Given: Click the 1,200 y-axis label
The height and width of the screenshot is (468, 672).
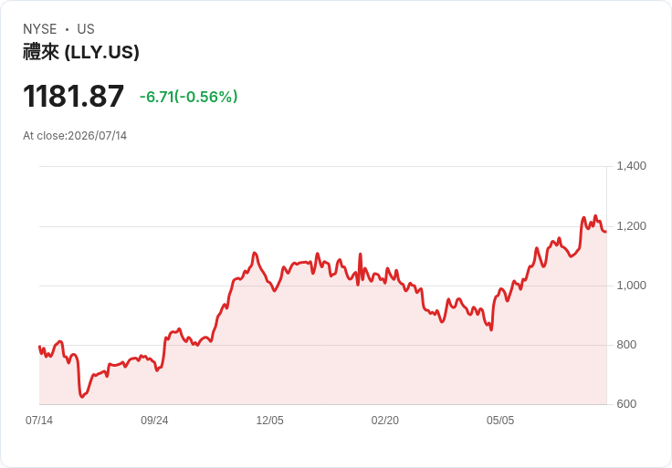Looking at the screenshot, I should click(631, 226).
